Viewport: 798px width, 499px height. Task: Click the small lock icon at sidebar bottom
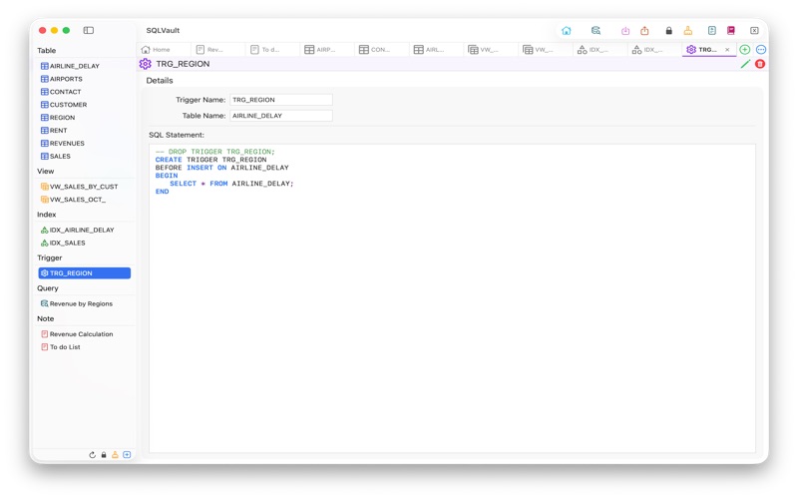(x=104, y=455)
